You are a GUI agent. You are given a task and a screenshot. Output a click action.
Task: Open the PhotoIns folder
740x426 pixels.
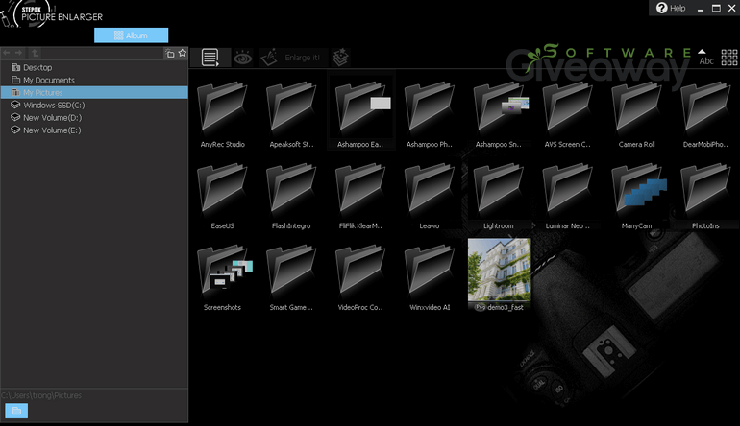[x=705, y=196]
